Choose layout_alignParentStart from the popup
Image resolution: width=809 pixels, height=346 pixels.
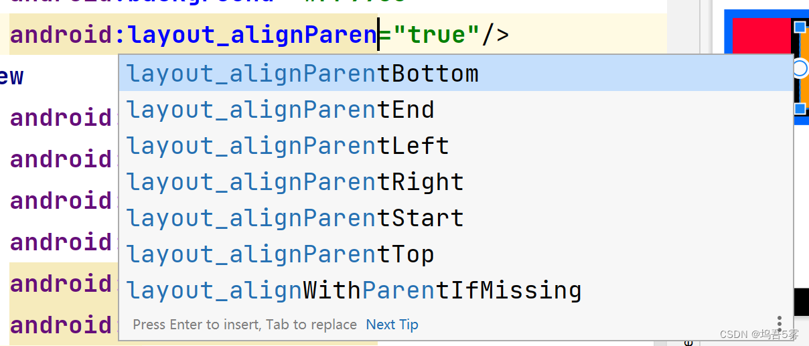[x=295, y=218]
